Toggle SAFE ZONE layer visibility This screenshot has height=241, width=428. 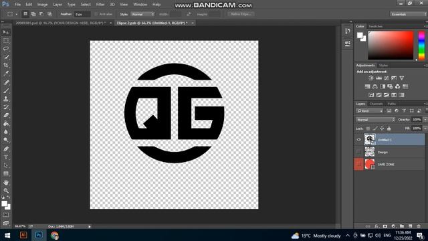tap(358, 164)
